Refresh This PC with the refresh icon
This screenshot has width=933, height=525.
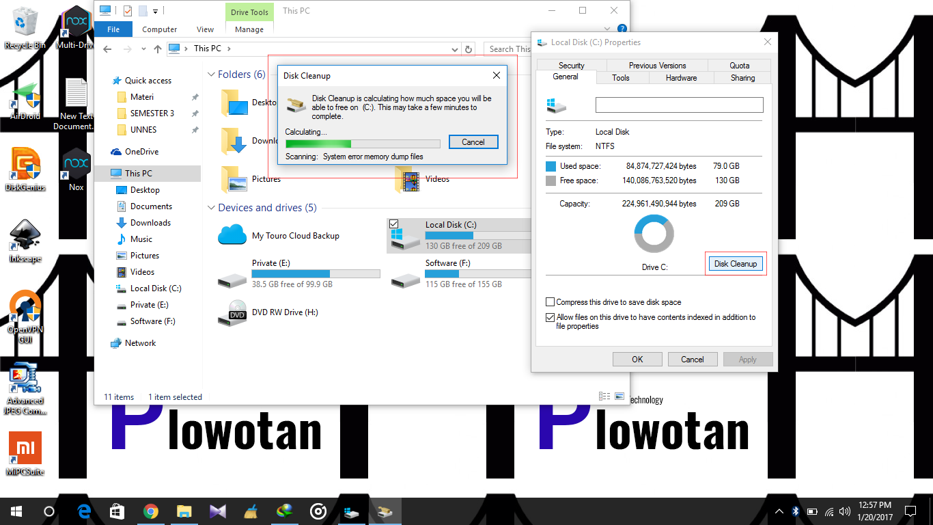coord(468,49)
